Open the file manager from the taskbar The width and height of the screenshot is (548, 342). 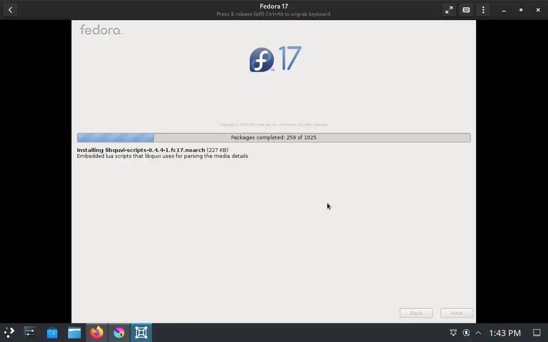coord(74,332)
